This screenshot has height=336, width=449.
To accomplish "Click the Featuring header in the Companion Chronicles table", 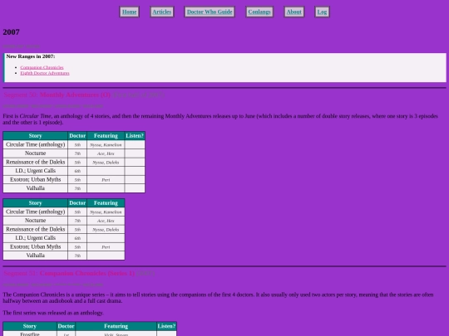I will pos(116,326).
